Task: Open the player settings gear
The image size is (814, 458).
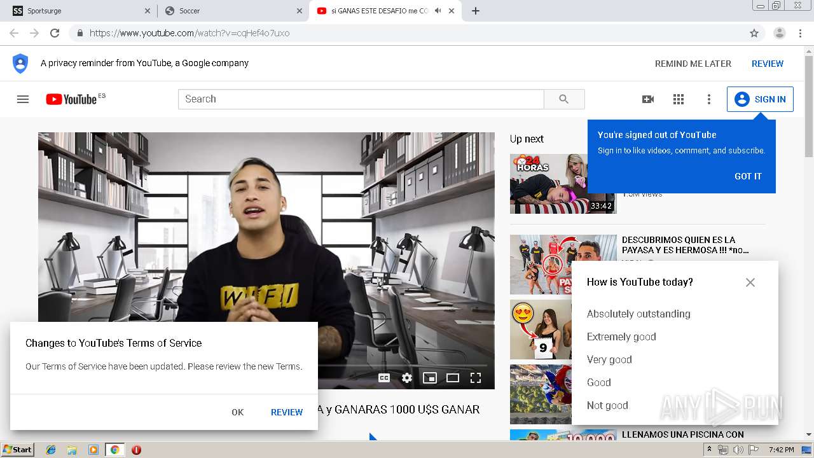Action: (407, 378)
